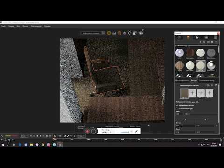
Task: Click the aperture-like icon ending the main toolbar
Action: pos(141,33)
